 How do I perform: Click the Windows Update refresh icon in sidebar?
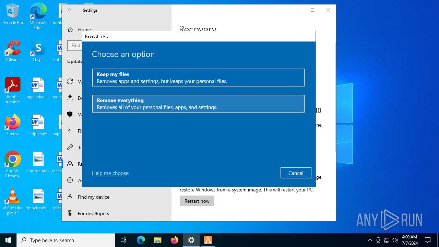coord(70,81)
